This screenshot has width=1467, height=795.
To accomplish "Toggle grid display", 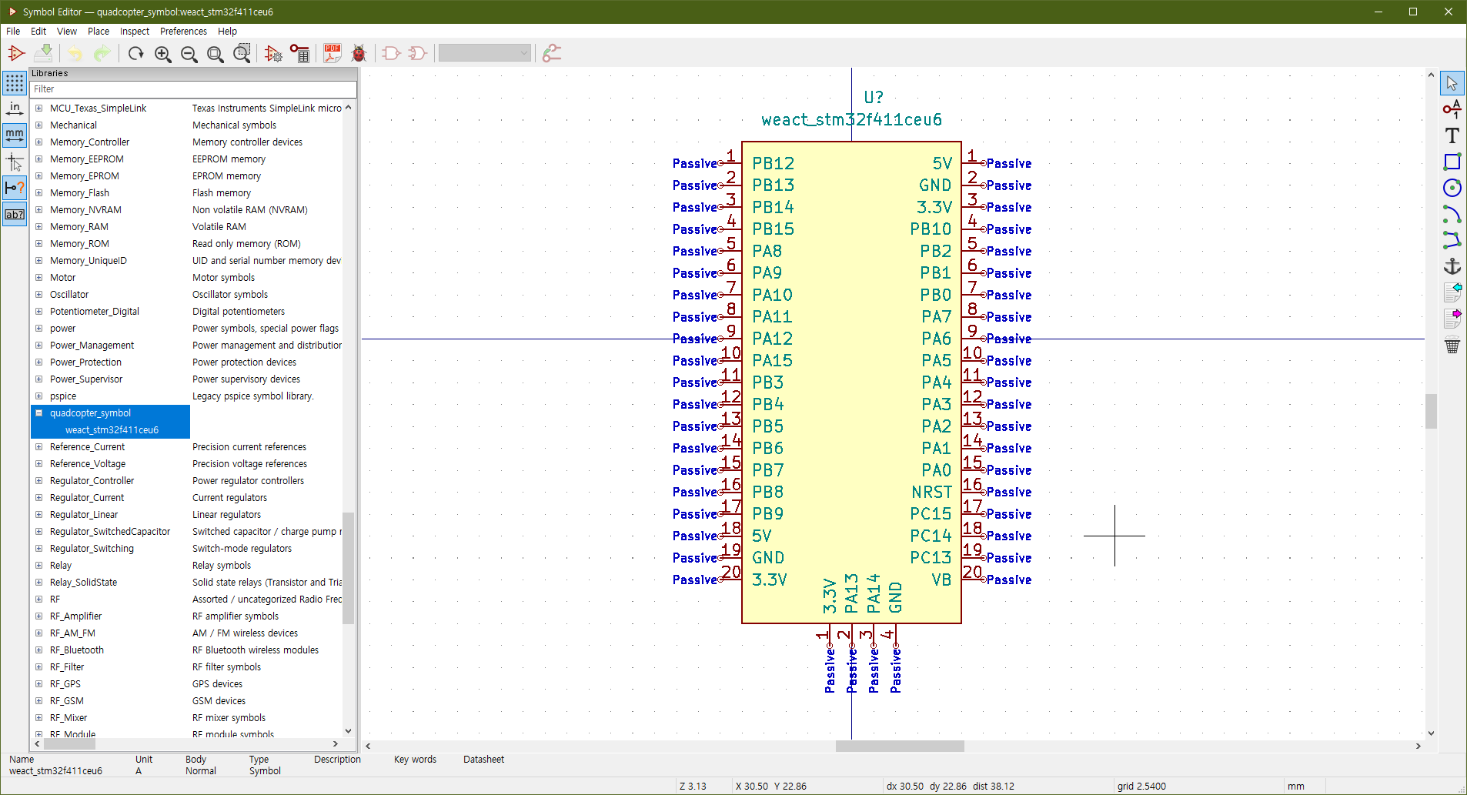I will [x=15, y=83].
